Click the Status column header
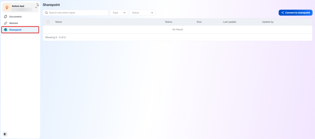 [168, 22]
